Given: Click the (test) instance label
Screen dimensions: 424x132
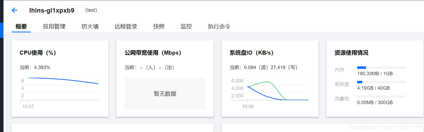Looking at the screenshot, I should coord(91,10).
